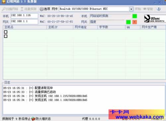
Task: Click the firewall status icon in status bar
Action: 33,119
